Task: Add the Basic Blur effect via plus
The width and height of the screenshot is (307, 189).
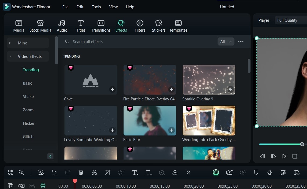Action: pyautogui.click(x=172, y=130)
